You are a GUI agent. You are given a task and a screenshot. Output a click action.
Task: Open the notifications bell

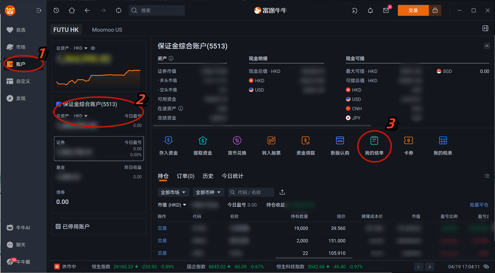tap(370, 10)
